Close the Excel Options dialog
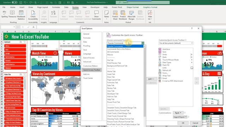 click(x=198, y=28)
